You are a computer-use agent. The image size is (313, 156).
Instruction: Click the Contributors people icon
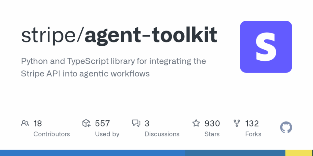[25, 123]
